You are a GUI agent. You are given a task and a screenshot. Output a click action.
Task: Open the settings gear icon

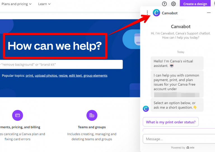tap(174, 4)
